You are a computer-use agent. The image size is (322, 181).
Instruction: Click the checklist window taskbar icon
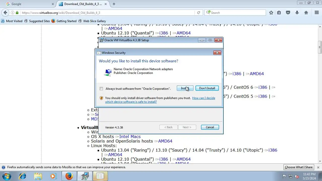100,176
